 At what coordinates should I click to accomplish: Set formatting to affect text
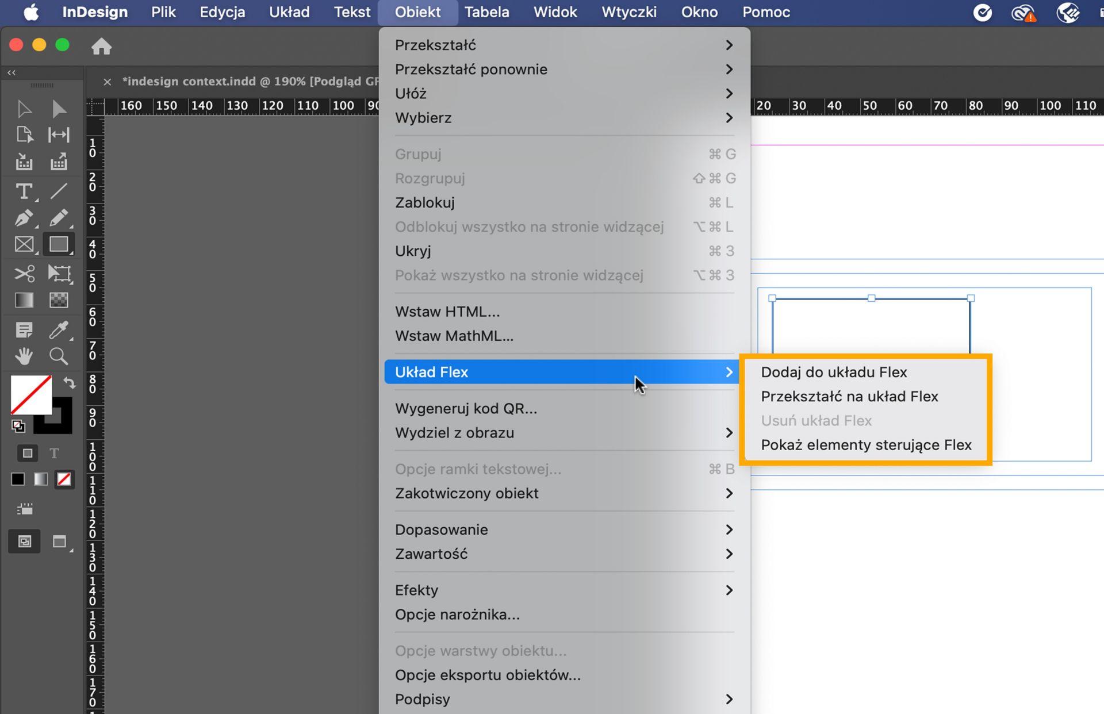point(55,453)
